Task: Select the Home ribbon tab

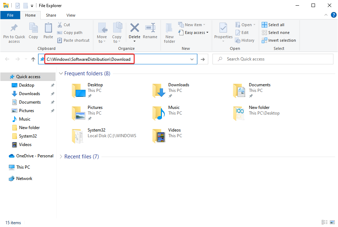Action: point(30,15)
